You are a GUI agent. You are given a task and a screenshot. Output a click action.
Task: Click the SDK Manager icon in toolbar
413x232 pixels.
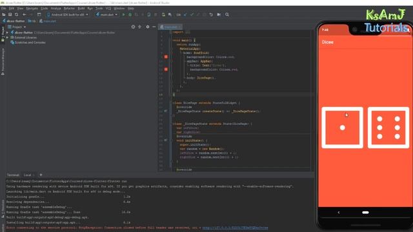pyautogui.click(x=170, y=15)
